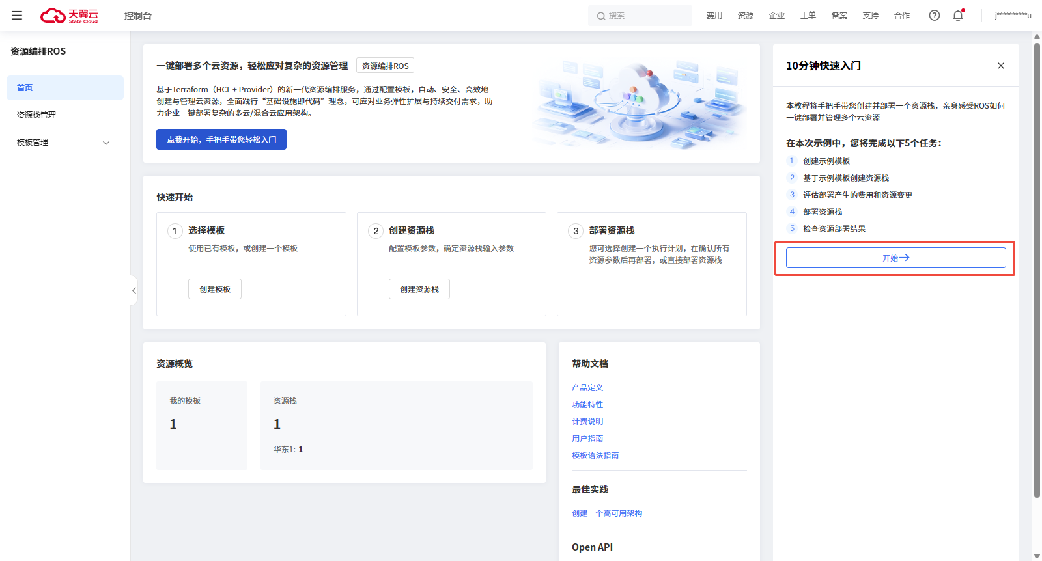Close the 10分钟快速入门 panel
The height and width of the screenshot is (561, 1042).
pyautogui.click(x=1001, y=66)
